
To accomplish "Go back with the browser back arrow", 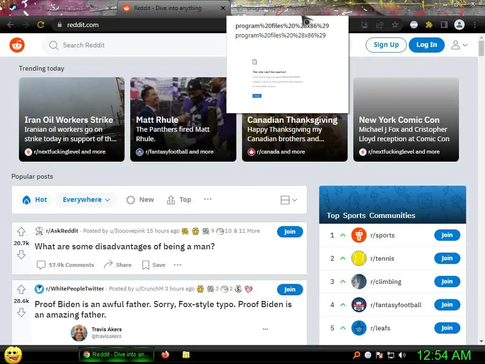I will [x=10, y=25].
